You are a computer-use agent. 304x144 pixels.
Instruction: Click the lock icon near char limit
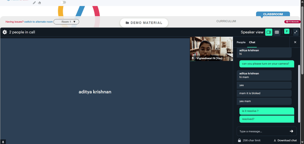click(x=240, y=140)
